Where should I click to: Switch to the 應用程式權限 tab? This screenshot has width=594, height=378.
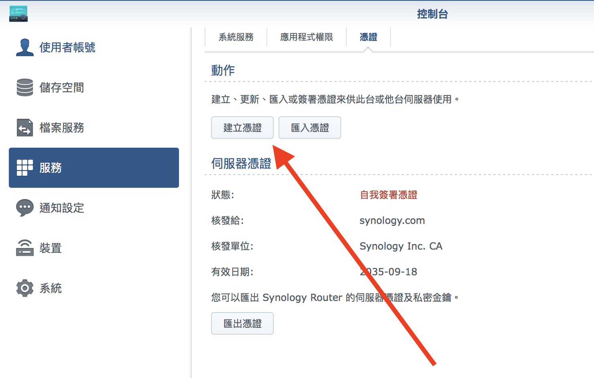click(307, 37)
